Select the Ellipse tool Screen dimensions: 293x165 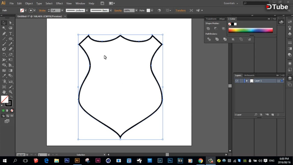click(11, 38)
